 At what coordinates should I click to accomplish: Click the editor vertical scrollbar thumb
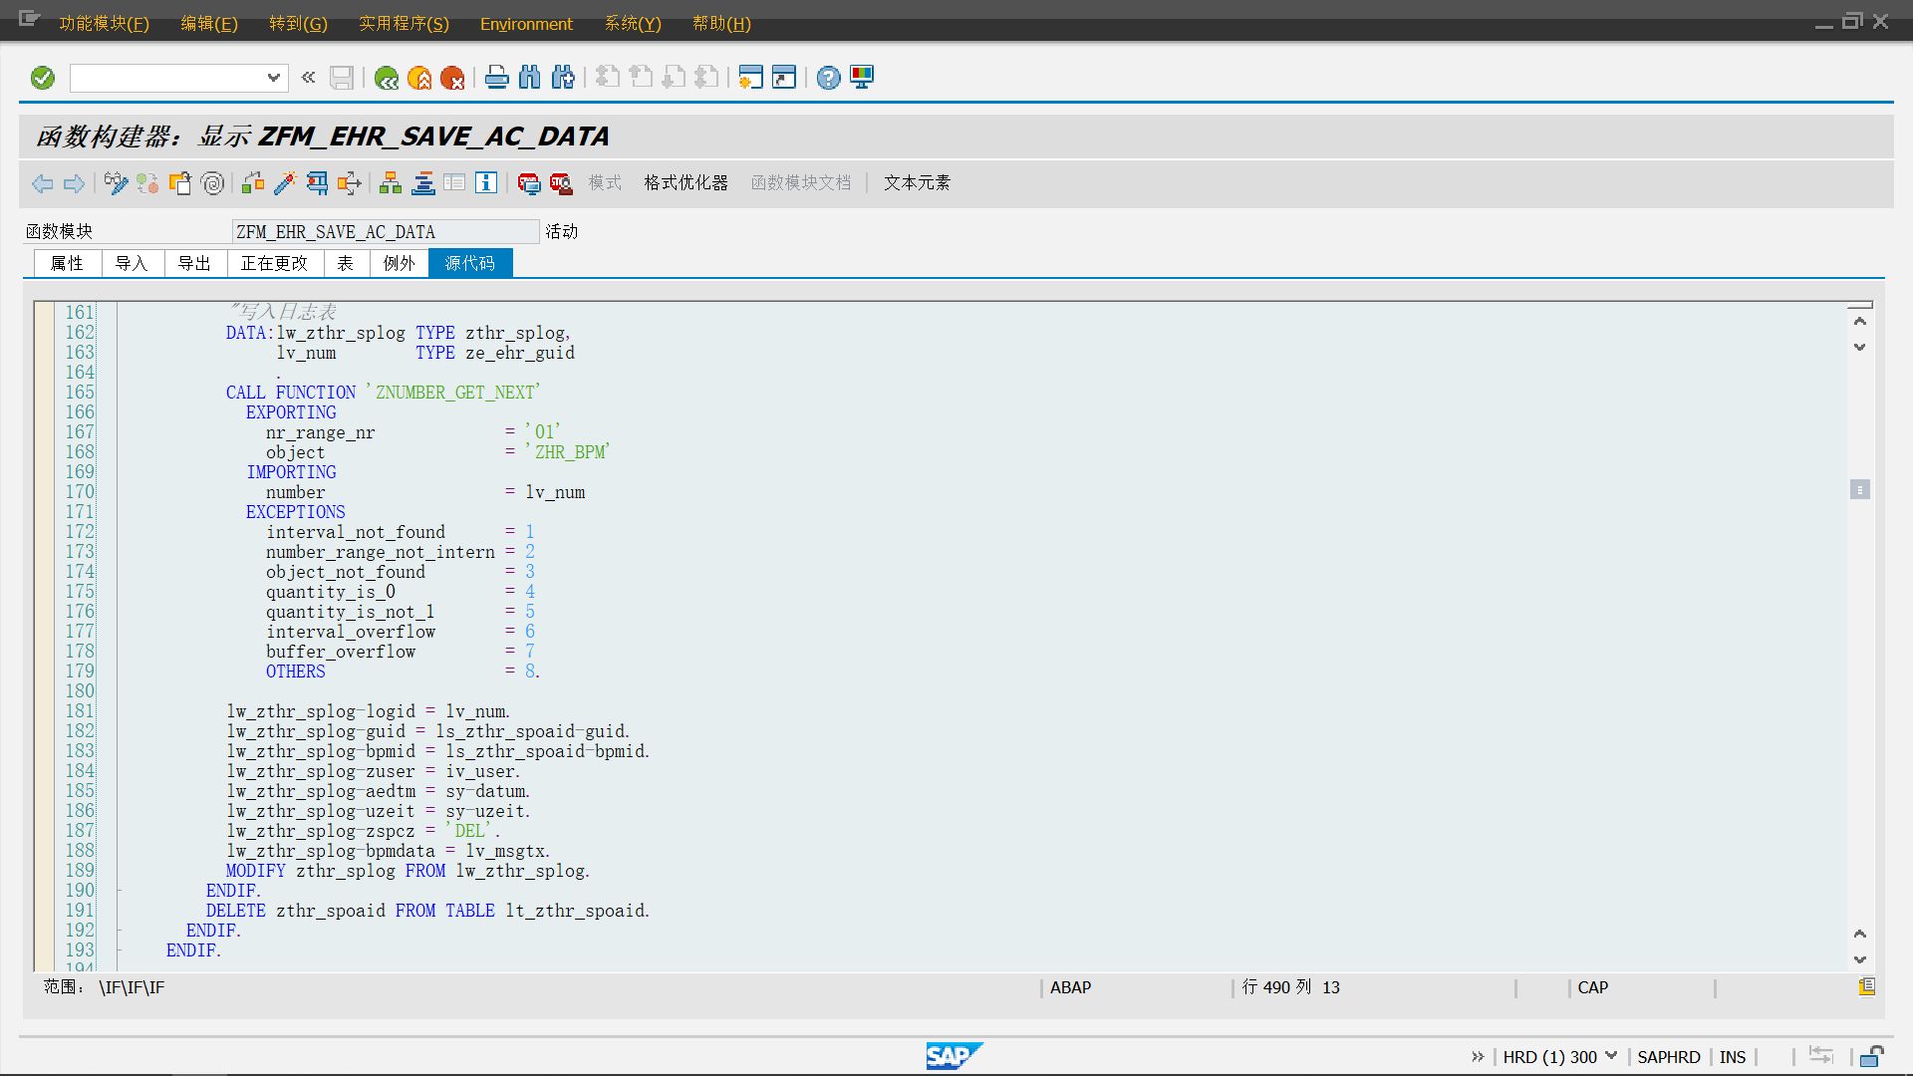tap(1859, 490)
